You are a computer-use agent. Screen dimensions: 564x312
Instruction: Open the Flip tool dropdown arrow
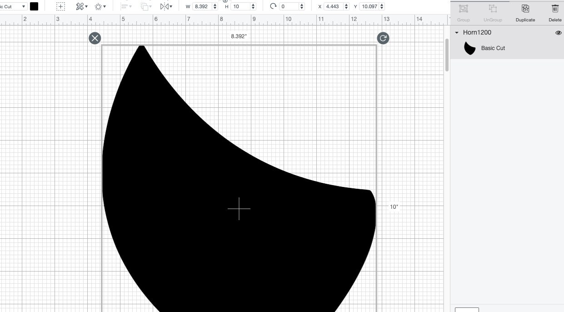170,6
